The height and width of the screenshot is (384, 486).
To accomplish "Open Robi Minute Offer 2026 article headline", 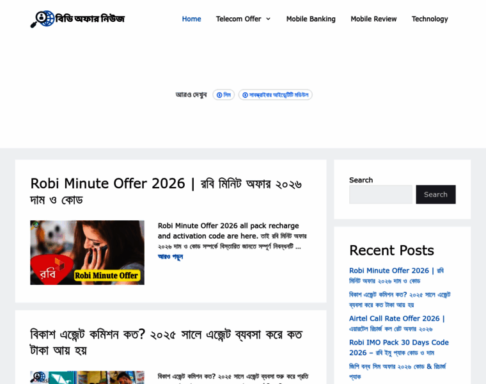I will coord(166,191).
